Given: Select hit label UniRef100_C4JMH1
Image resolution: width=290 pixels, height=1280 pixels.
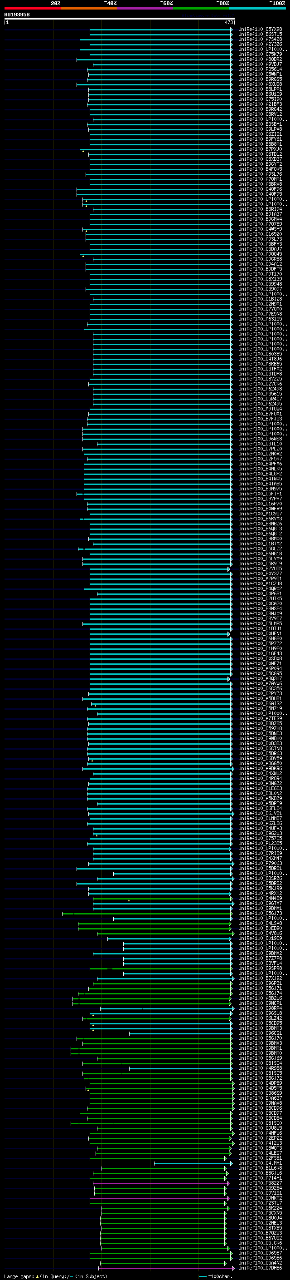Looking at the screenshot, I should [260, 1163].
